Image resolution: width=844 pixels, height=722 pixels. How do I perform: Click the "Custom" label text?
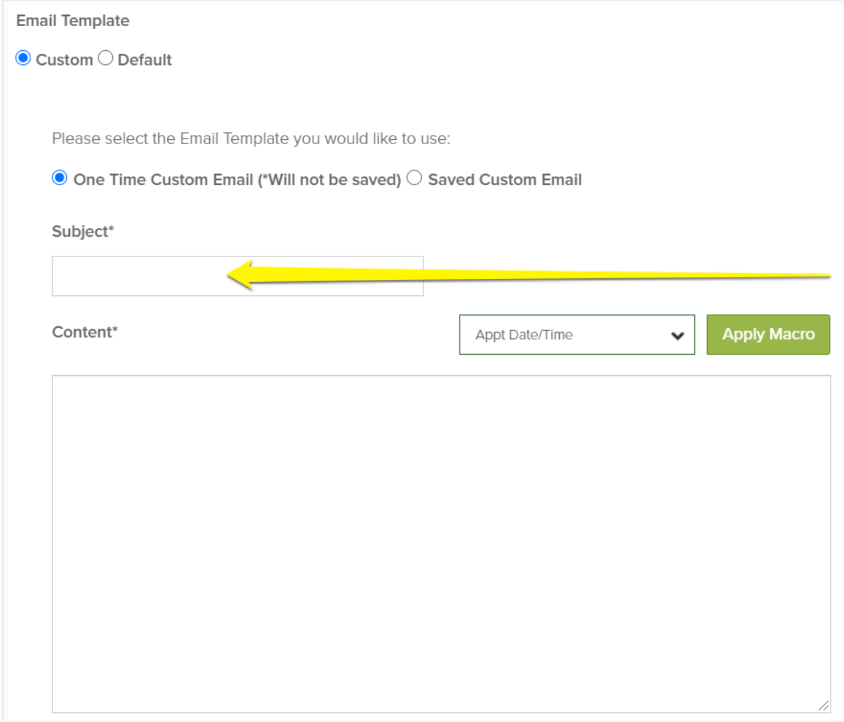coord(64,60)
